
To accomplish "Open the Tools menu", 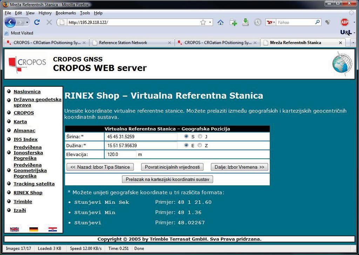I will (x=85, y=13).
